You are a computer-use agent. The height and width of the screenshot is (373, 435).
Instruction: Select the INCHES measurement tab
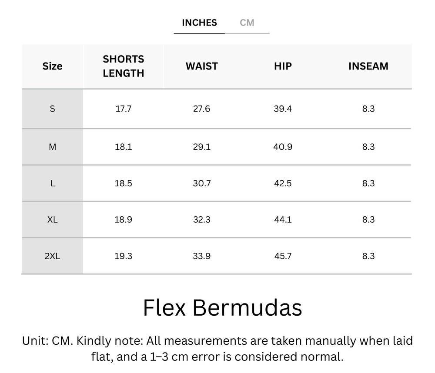click(x=199, y=23)
